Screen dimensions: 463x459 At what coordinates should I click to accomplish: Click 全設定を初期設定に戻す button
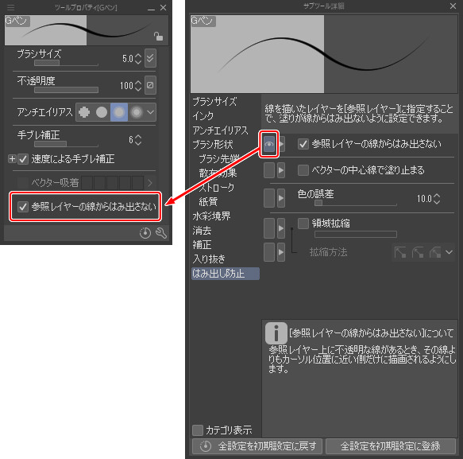257,446
